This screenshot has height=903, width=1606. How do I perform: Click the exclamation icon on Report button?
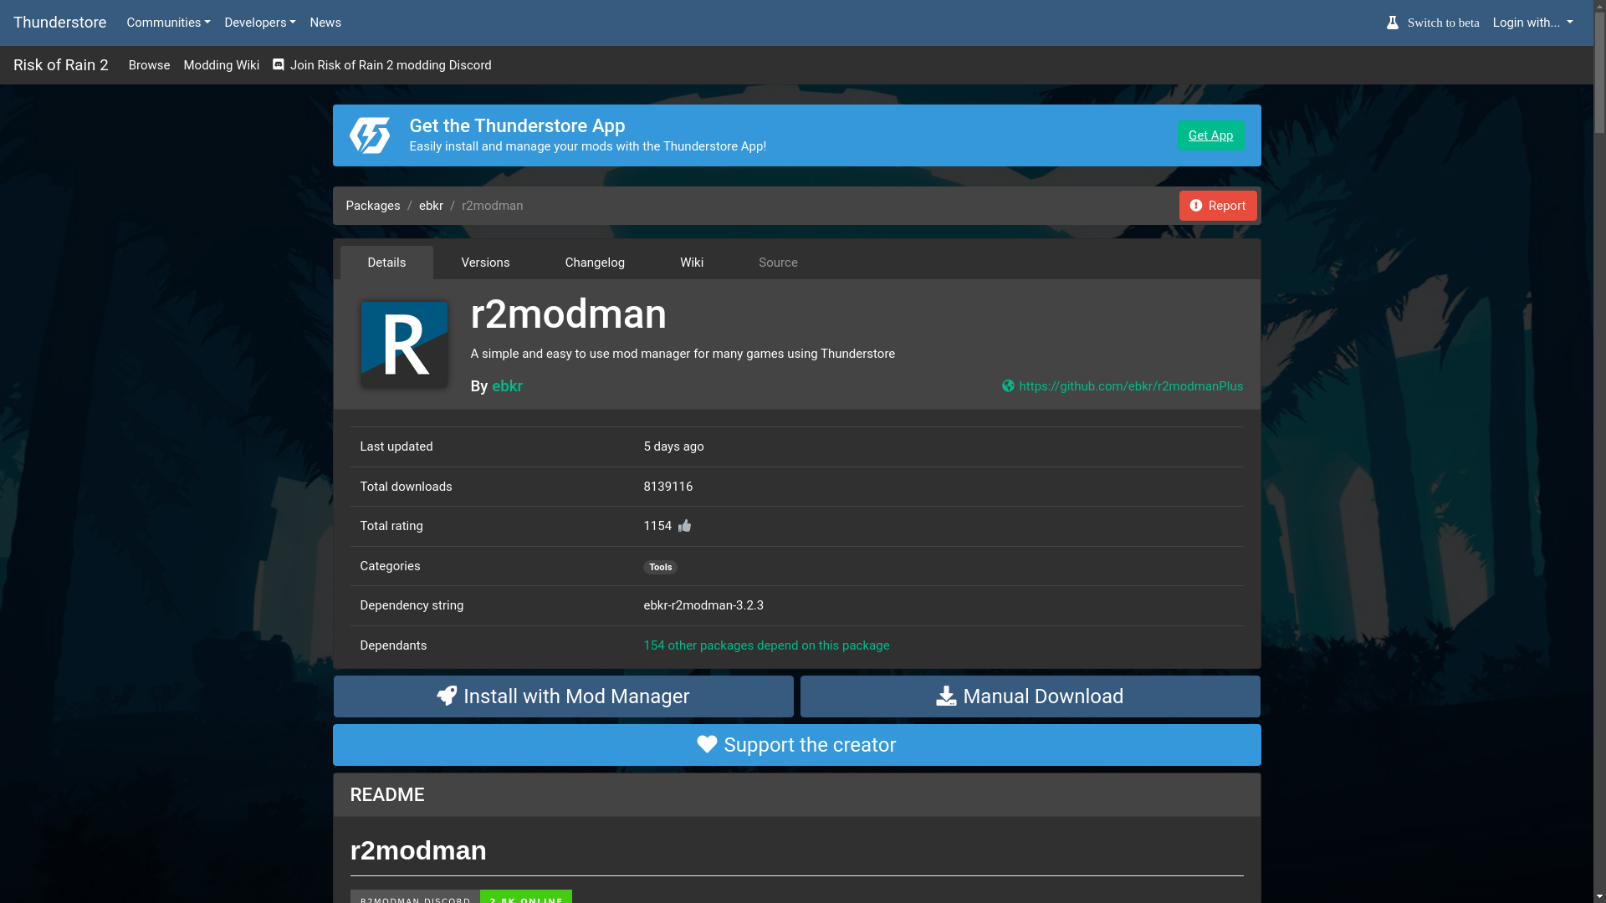pos(1196,206)
